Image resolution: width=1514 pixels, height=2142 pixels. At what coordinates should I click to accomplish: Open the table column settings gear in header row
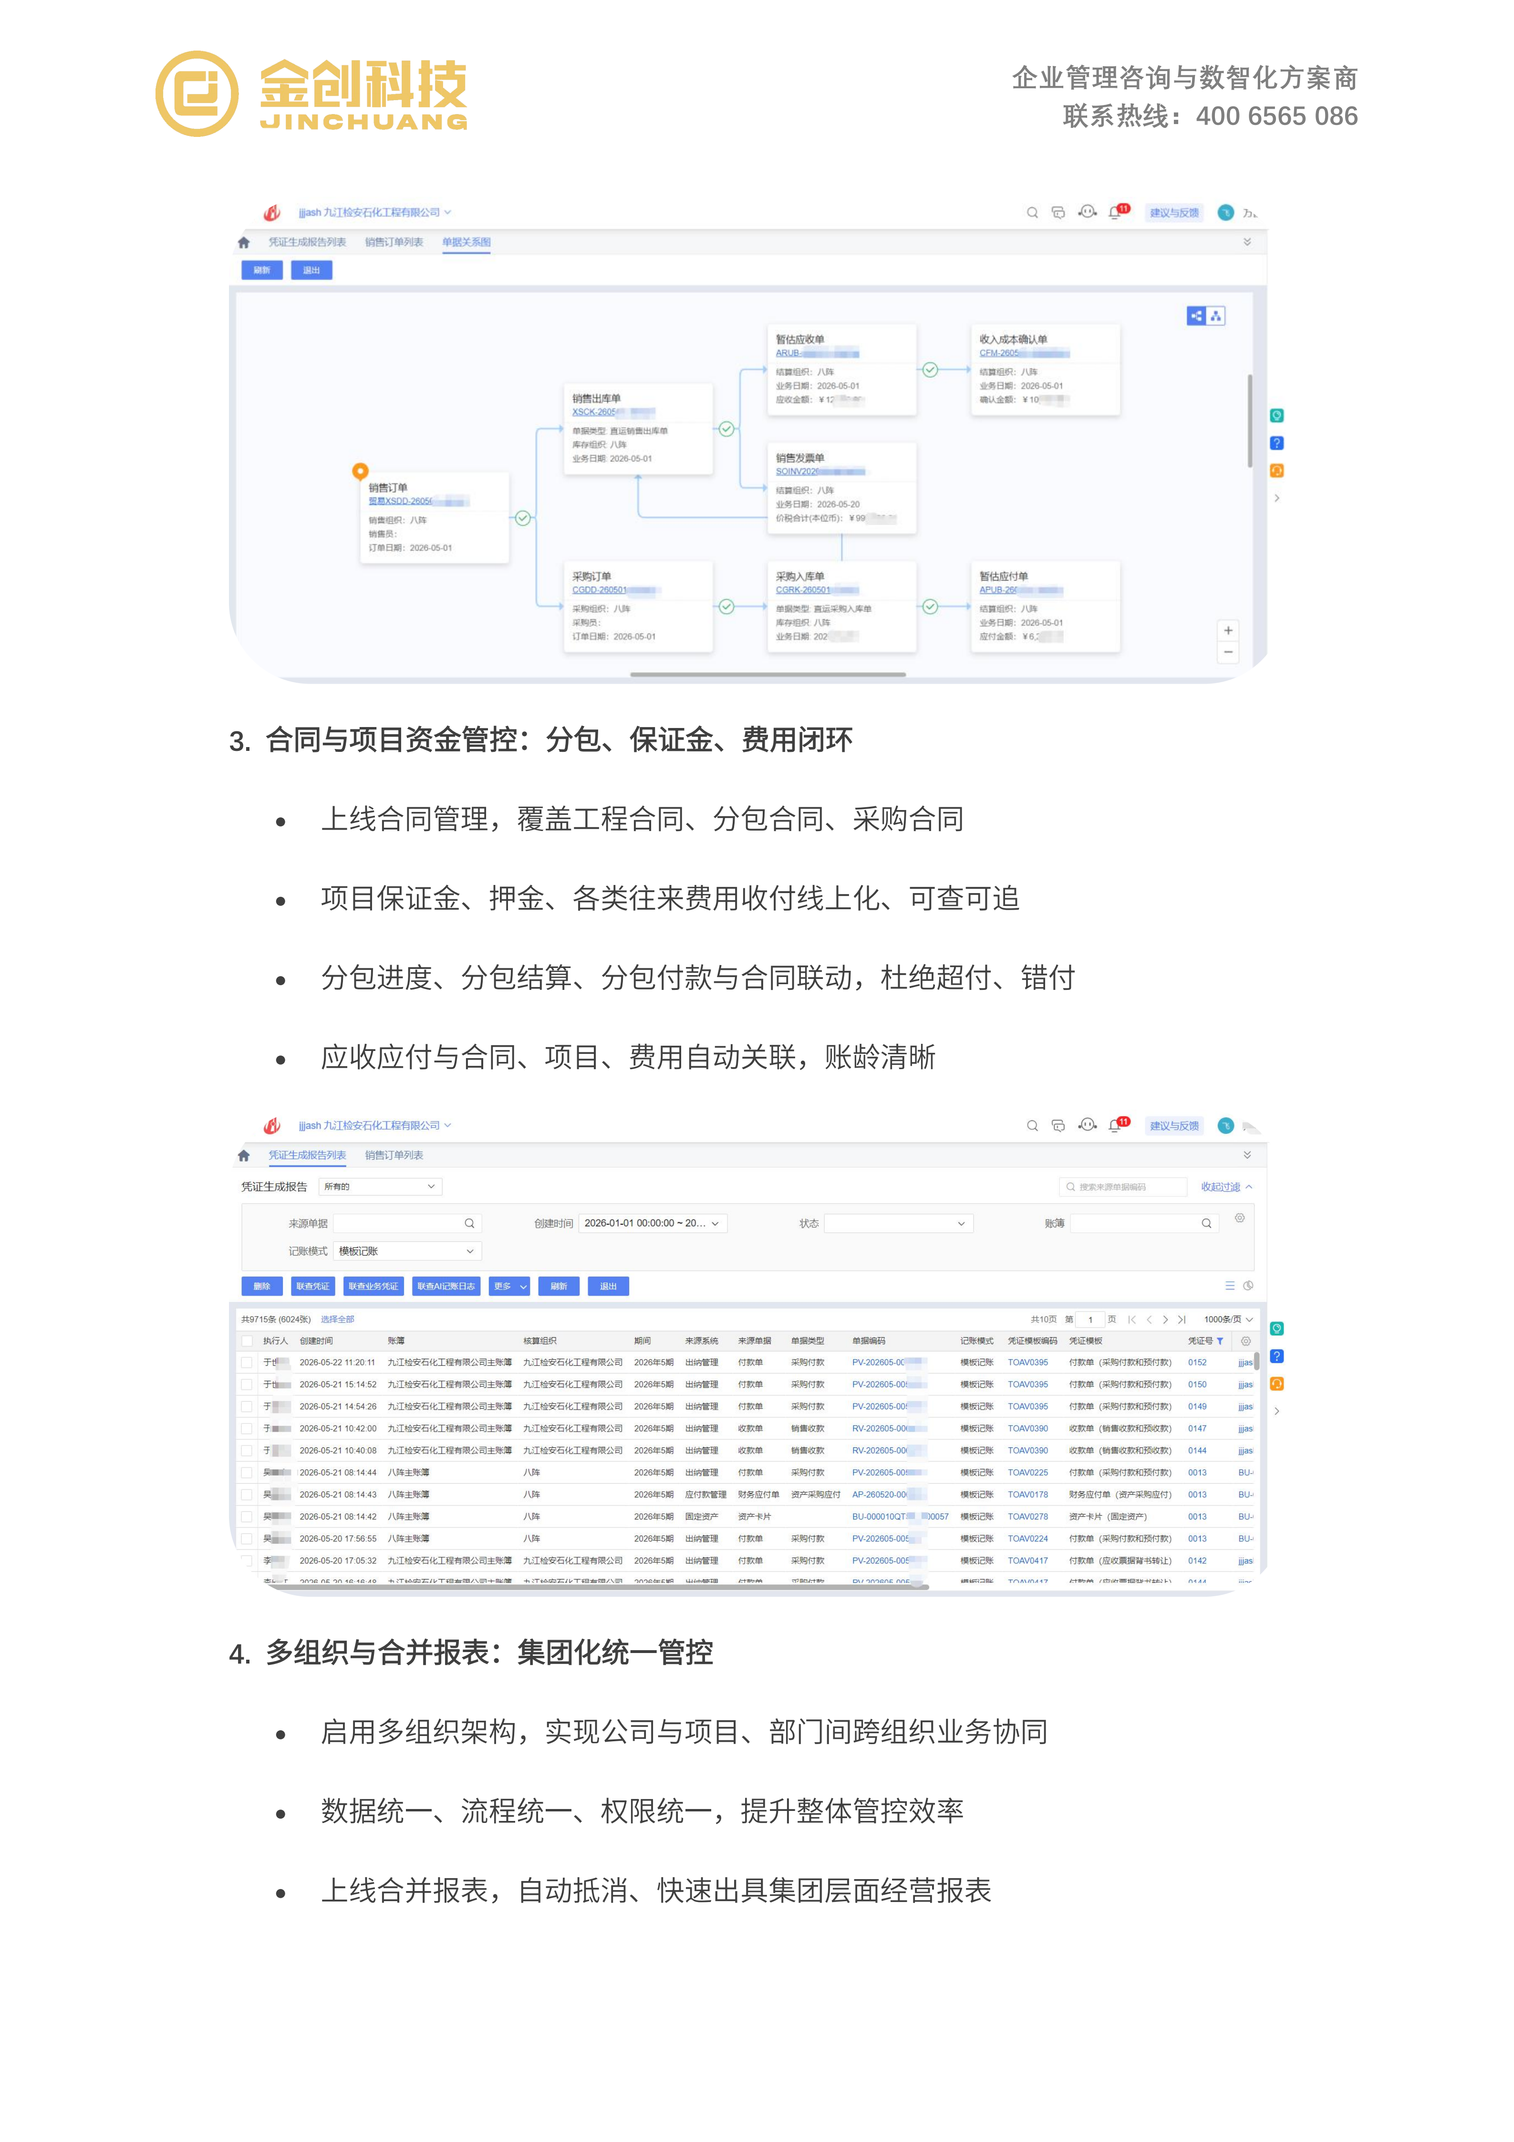click(x=1244, y=1341)
